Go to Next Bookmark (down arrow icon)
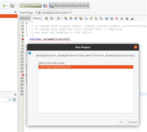Viewport: 147px width, 132px height. click(x=96, y=18)
